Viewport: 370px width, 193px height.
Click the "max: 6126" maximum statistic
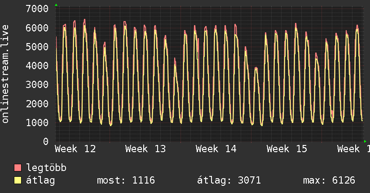click(x=329, y=180)
